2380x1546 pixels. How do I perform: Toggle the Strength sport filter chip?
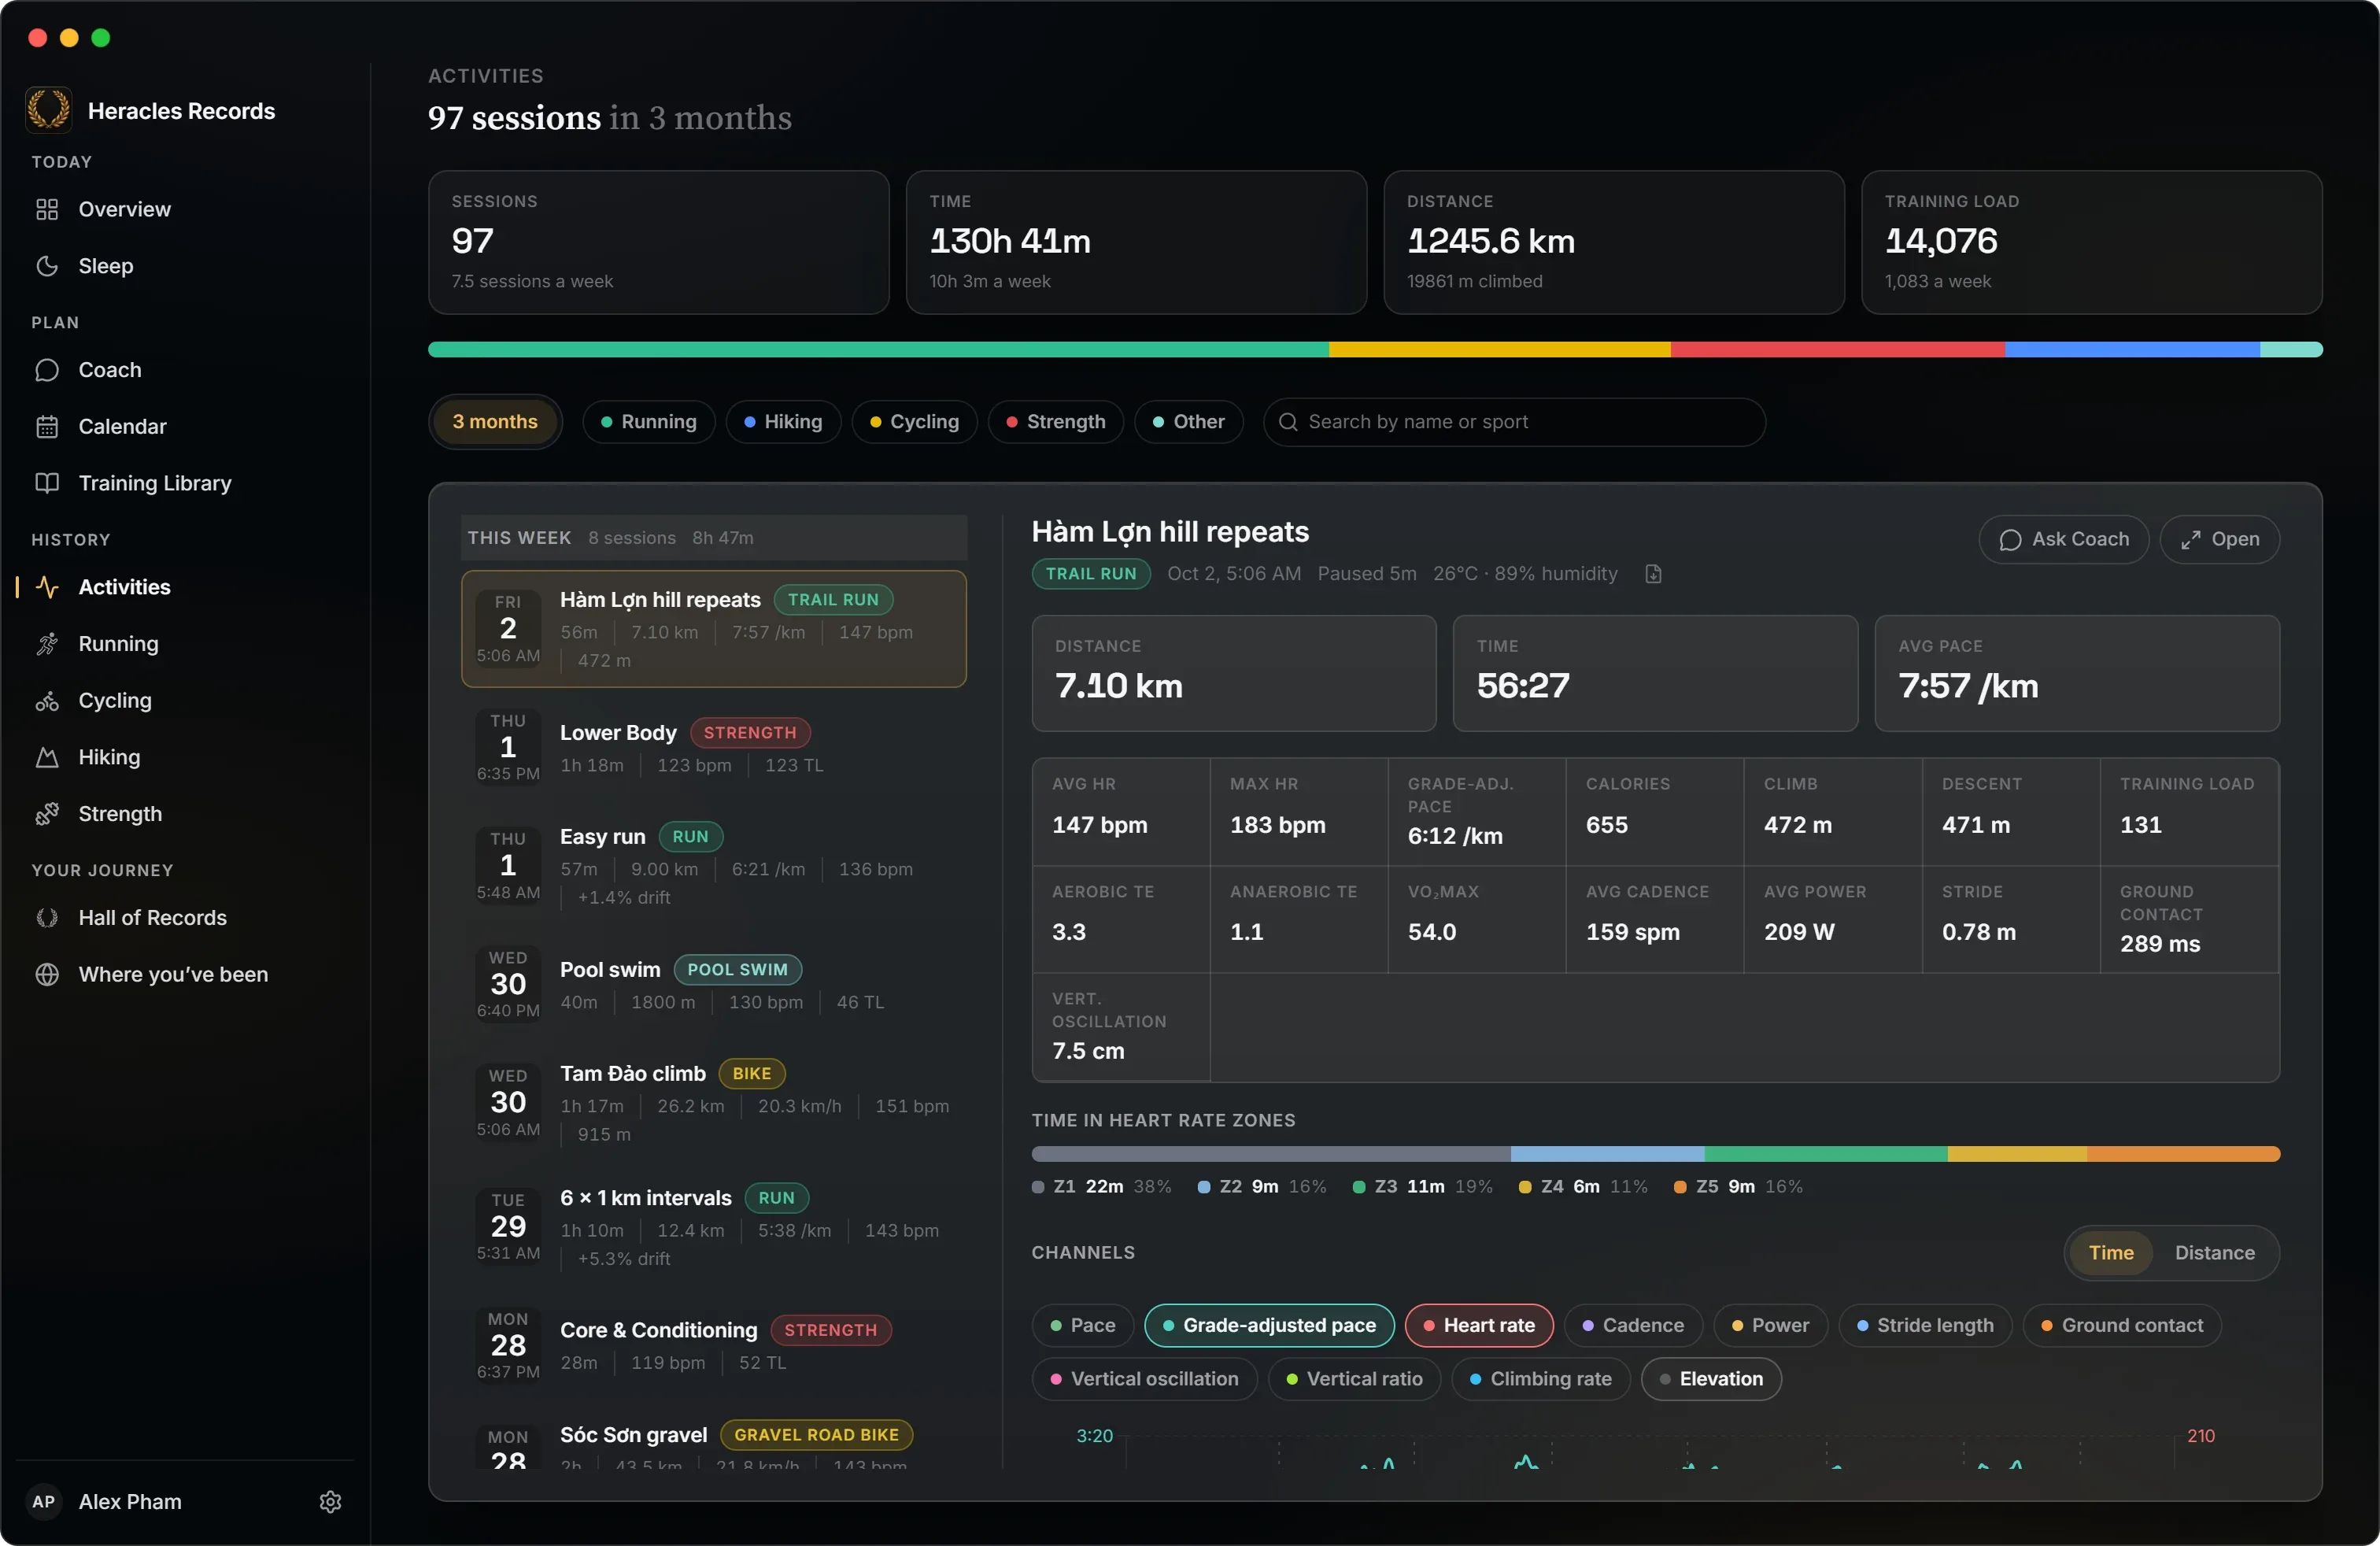coord(1056,422)
